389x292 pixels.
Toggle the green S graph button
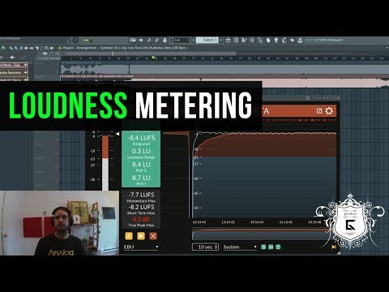[263, 247]
